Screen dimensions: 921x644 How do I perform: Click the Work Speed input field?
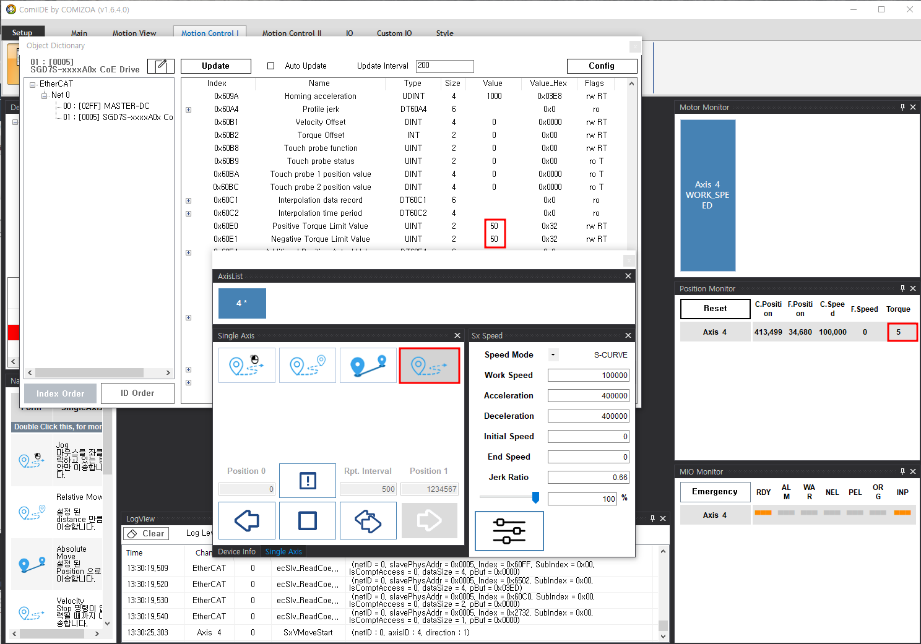(x=588, y=376)
